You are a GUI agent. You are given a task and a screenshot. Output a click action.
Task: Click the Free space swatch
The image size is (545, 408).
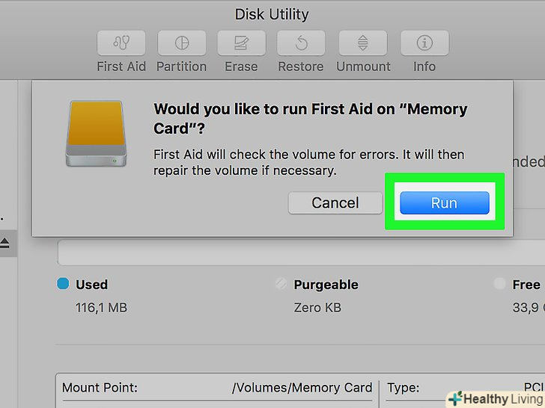pos(499,284)
